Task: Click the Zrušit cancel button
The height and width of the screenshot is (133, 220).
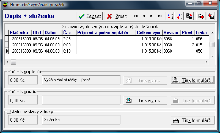Action: 117,16
